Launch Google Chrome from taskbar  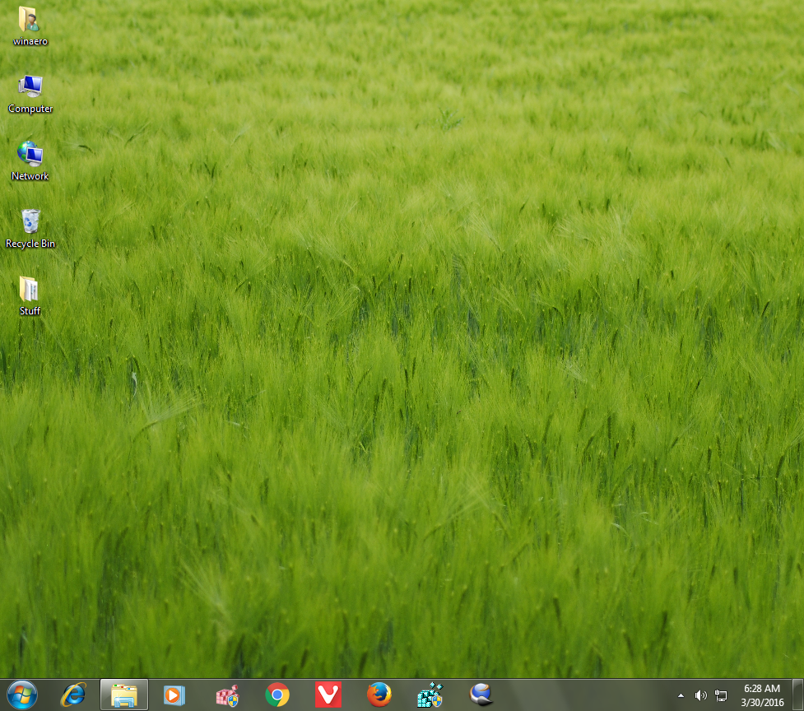click(277, 695)
